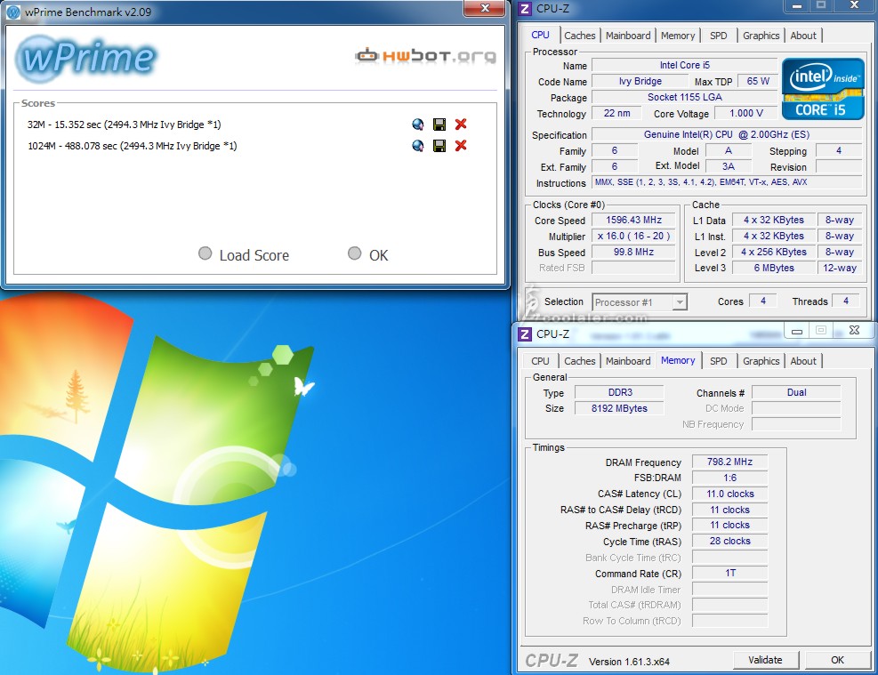Minimize the upper CPU-Z window
Image resolution: width=878 pixels, height=675 pixels.
[x=797, y=5]
